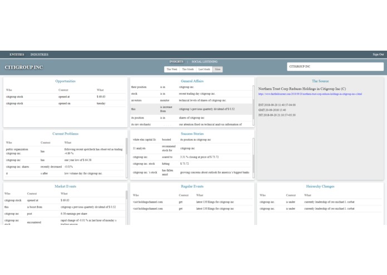
Task: Select row 'one year low of $ 64.38'
Action: coord(65,160)
